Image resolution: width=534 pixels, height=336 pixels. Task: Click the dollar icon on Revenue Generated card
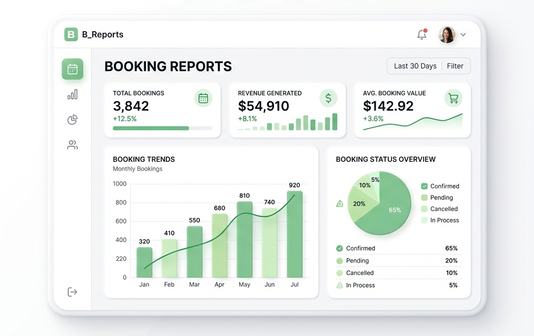tap(329, 98)
